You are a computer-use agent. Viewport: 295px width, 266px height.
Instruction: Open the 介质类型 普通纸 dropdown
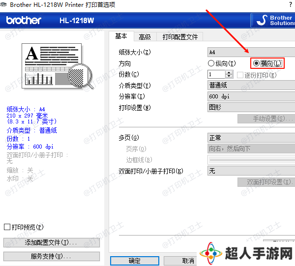click(251, 85)
